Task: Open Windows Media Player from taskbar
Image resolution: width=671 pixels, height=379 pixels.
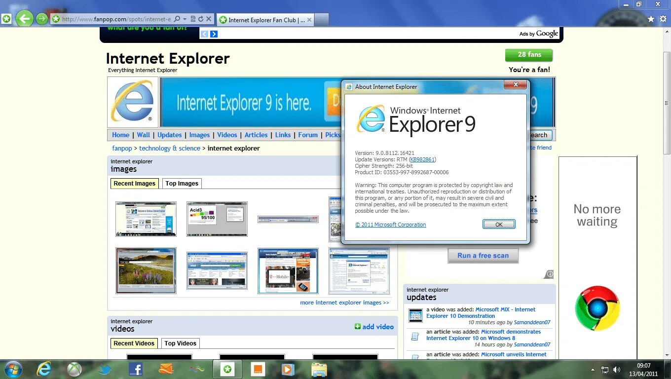Action: pos(288,369)
